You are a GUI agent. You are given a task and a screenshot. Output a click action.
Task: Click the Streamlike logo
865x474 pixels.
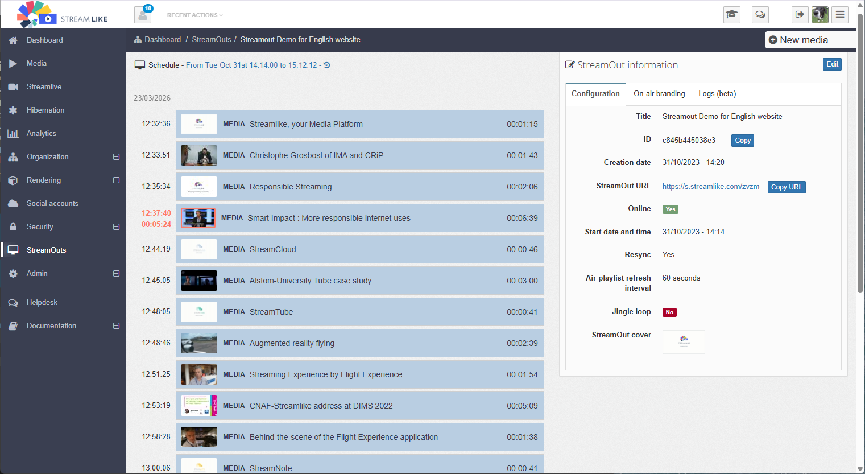coord(62,14)
